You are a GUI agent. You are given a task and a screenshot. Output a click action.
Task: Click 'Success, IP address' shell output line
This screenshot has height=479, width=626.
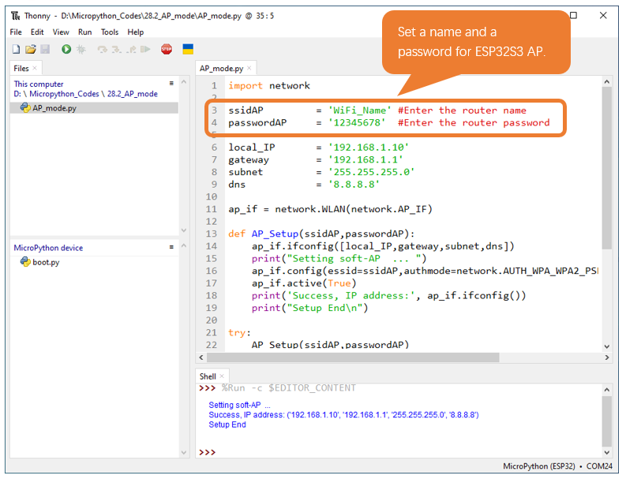tap(343, 415)
